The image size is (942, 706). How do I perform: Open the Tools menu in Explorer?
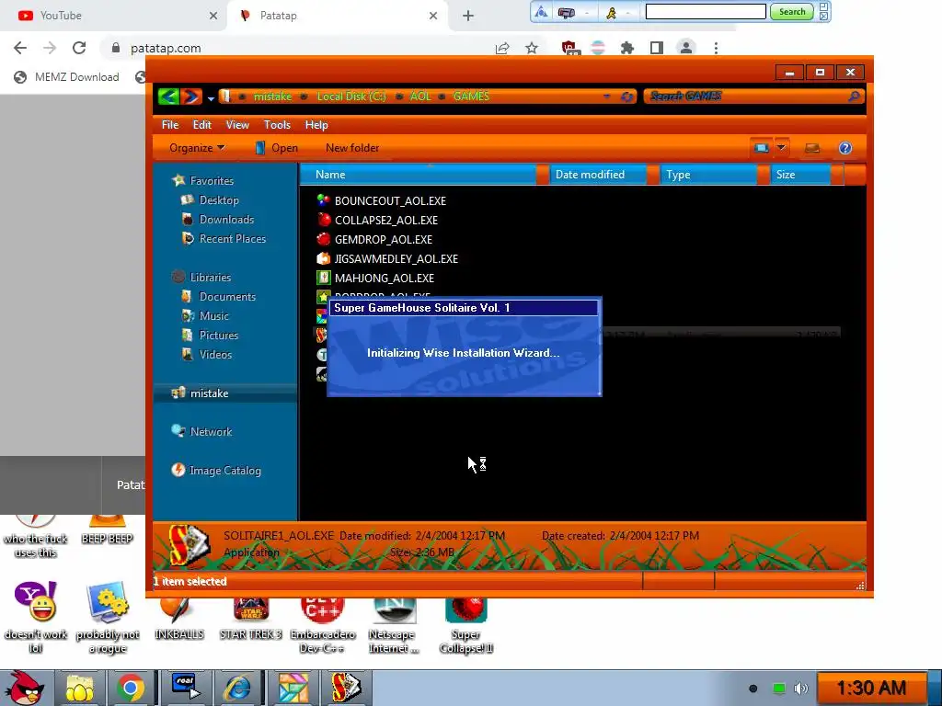(277, 125)
